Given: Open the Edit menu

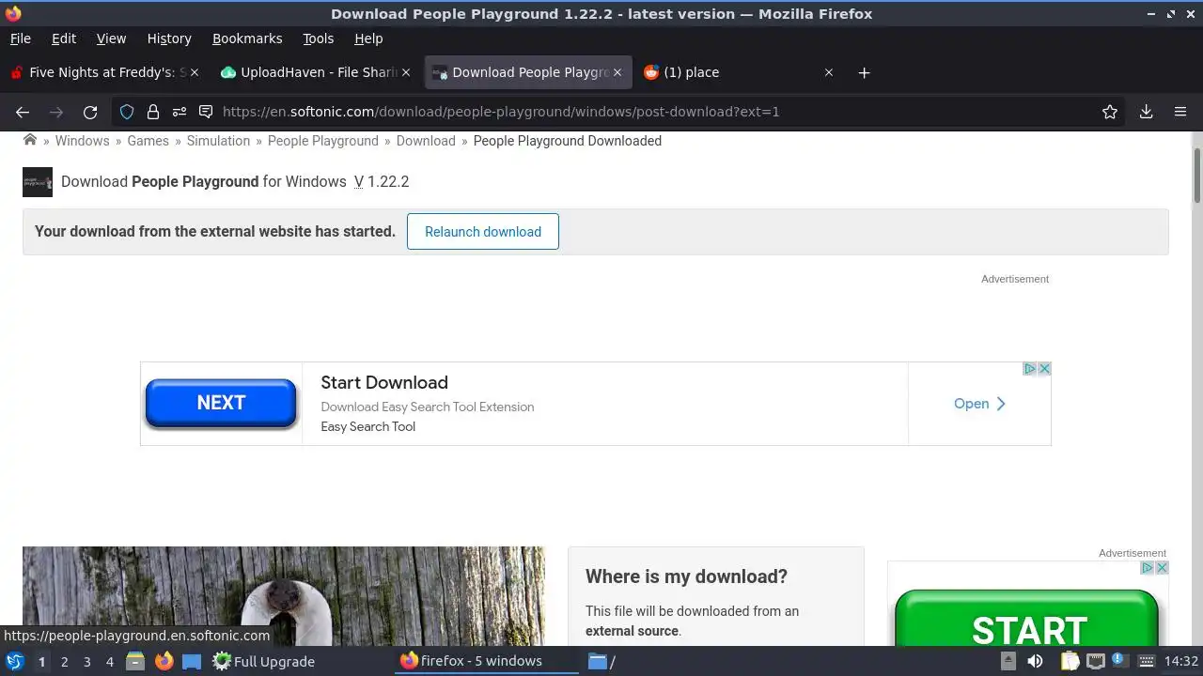Looking at the screenshot, I should coord(64,38).
